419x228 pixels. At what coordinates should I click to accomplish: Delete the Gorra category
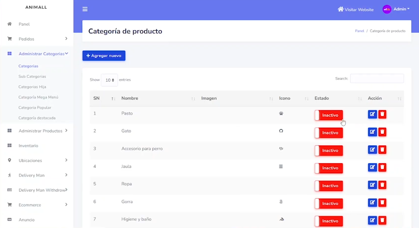382,203
